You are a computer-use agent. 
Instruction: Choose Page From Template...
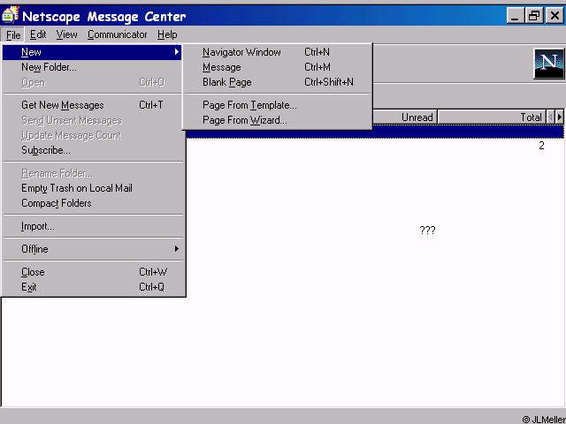click(x=277, y=105)
